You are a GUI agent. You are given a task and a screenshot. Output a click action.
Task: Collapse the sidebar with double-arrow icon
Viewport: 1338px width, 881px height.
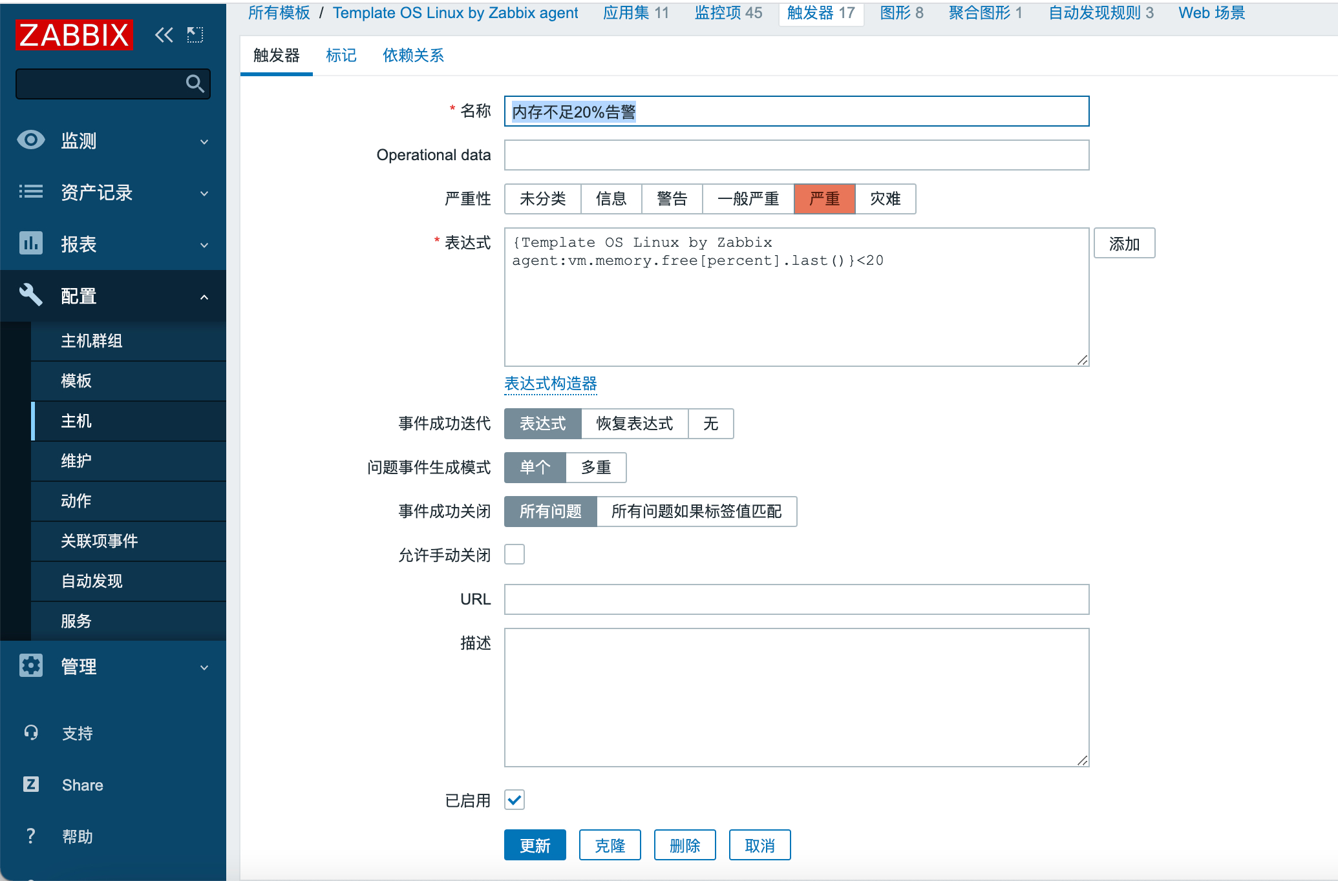(163, 35)
